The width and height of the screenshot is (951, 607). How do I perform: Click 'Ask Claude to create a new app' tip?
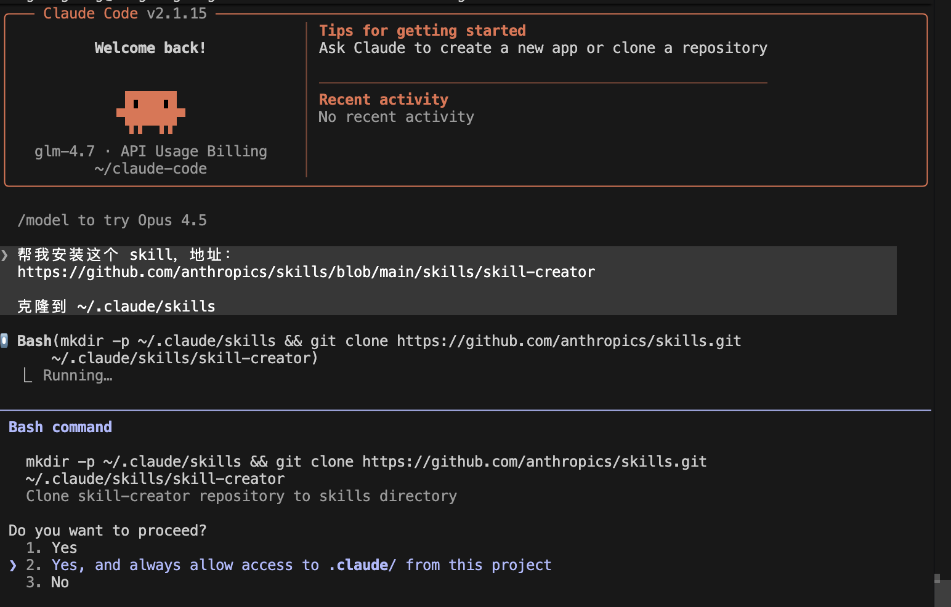pyautogui.click(x=543, y=48)
